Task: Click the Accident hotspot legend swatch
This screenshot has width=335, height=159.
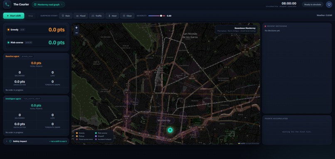Action: 96,139
